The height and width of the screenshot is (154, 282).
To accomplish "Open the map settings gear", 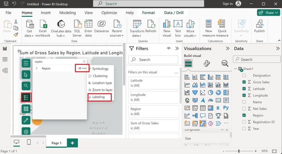I will (26, 131).
